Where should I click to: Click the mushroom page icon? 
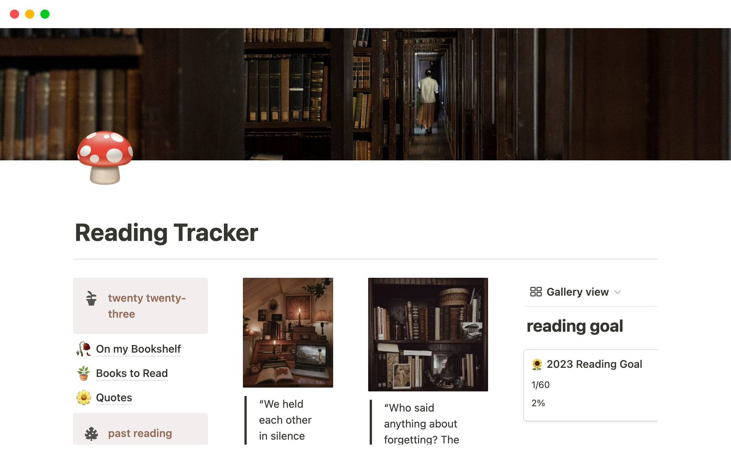click(105, 157)
